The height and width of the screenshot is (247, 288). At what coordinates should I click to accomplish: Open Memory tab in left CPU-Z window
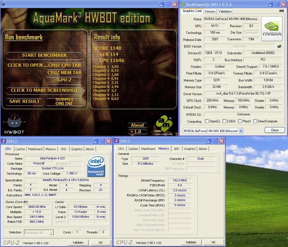(x=51, y=149)
